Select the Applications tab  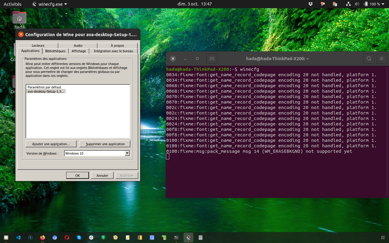click(30, 51)
